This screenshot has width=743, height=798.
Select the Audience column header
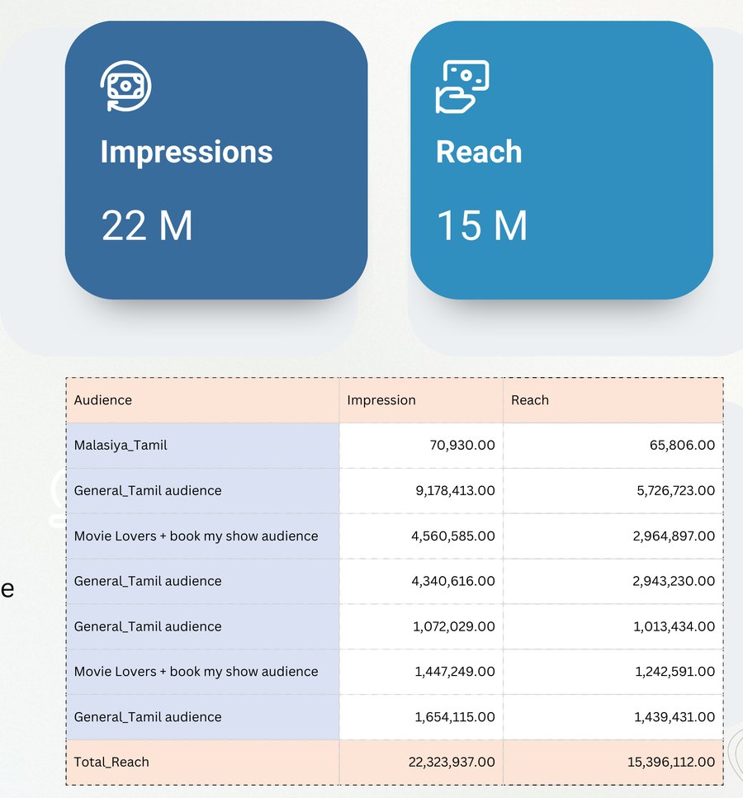(103, 400)
